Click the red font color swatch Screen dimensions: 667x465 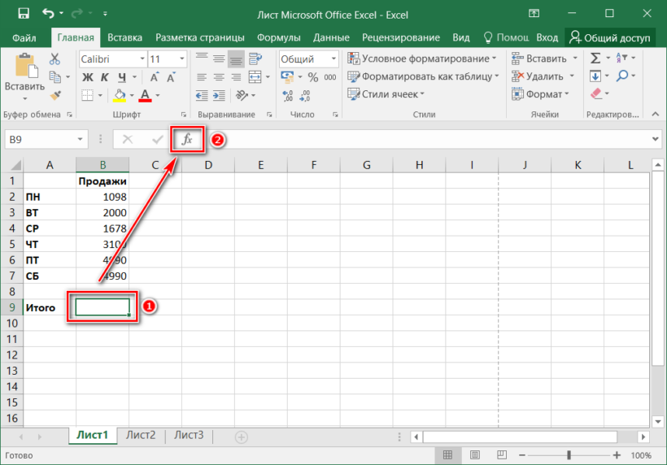[145, 95]
